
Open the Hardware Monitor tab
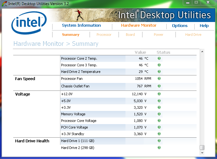click(139, 25)
